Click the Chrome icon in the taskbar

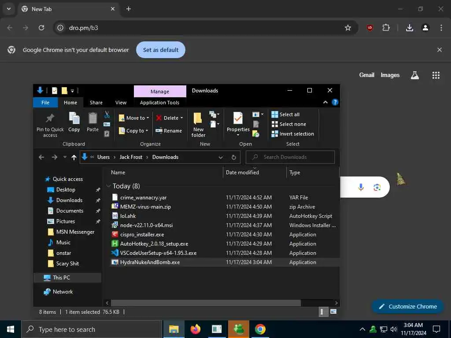tap(260, 329)
